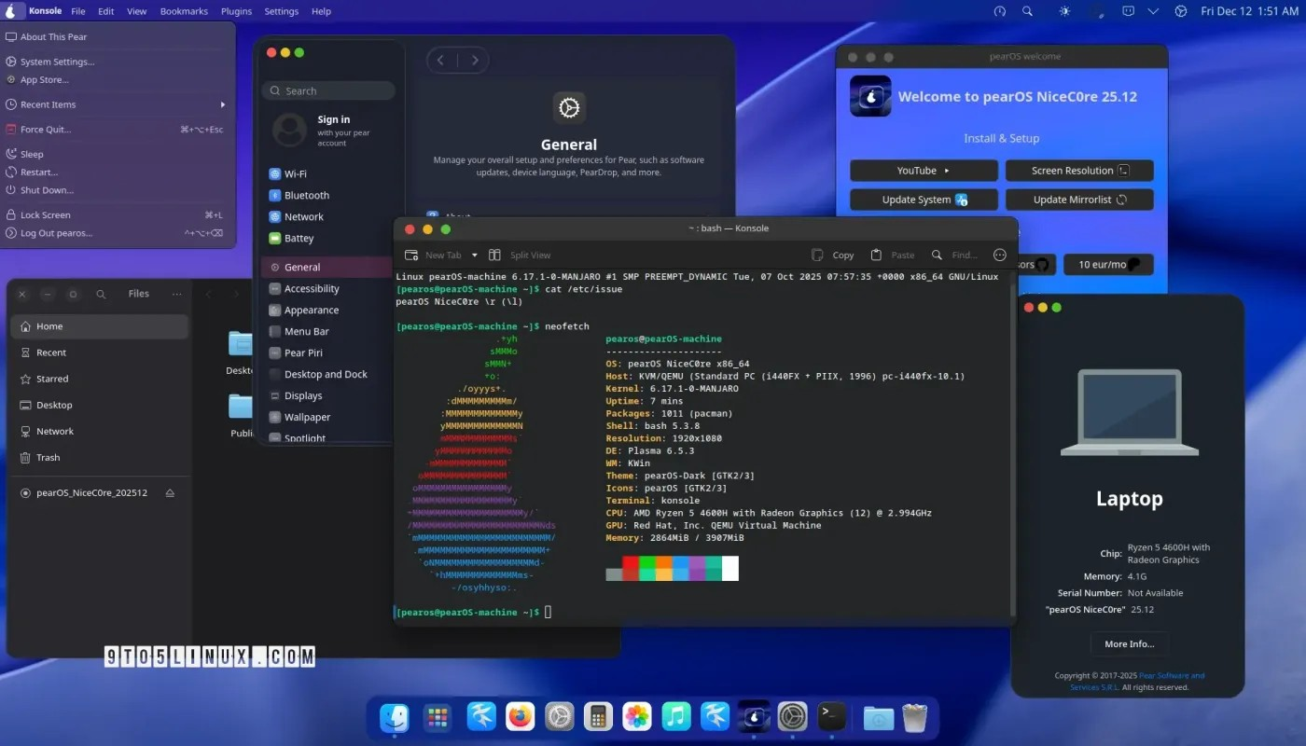Image resolution: width=1306 pixels, height=746 pixels.
Task: Toggle the sun brightness icon in top bar
Action: pos(1065,11)
